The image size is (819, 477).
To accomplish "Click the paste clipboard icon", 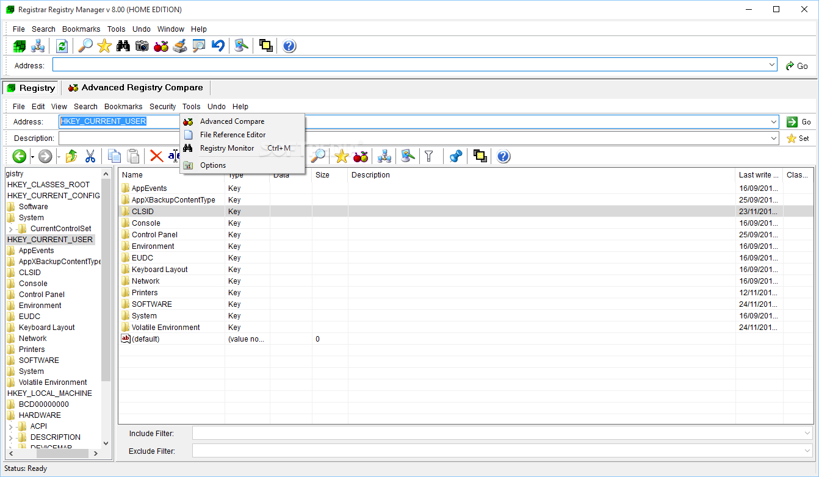I will tap(133, 157).
